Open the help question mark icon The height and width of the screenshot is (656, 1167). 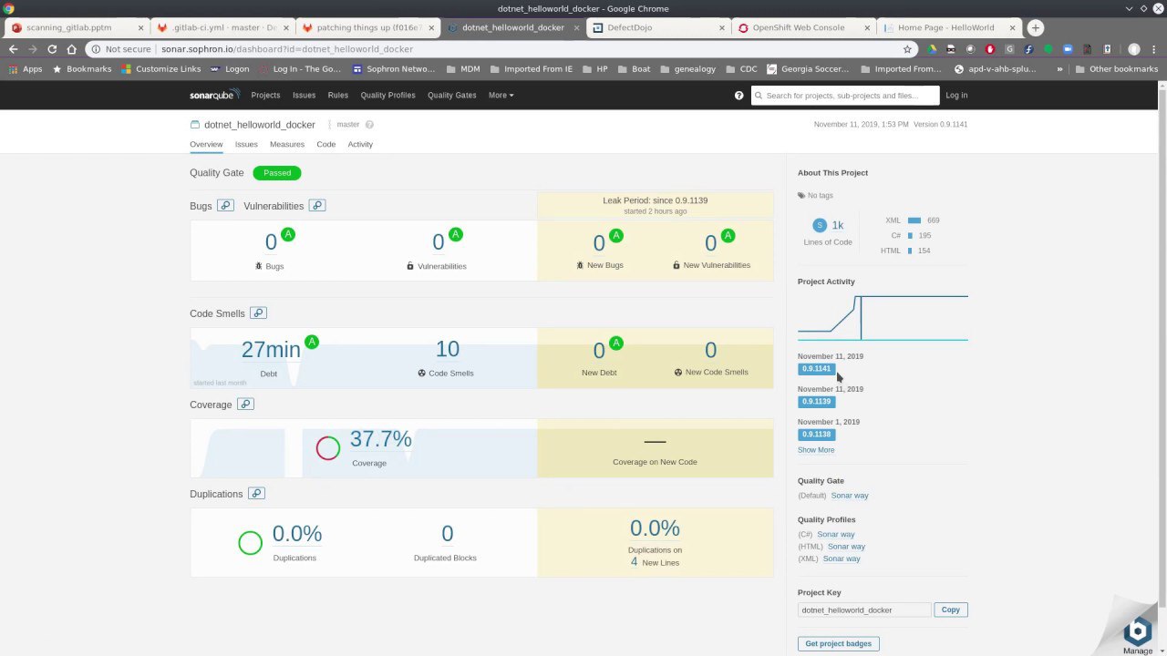pyautogui.click(x=738, y=95)
